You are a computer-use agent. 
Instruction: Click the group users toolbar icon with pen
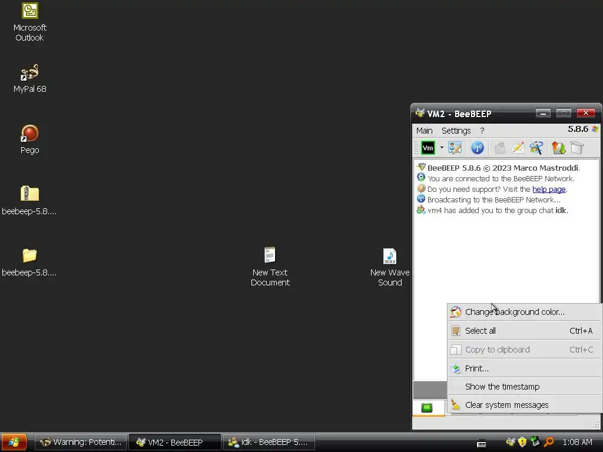536,148
